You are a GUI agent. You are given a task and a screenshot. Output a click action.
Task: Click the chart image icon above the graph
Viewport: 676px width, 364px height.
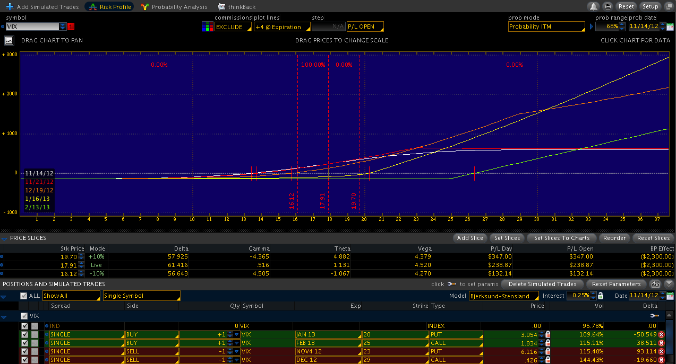pos(9,40)
